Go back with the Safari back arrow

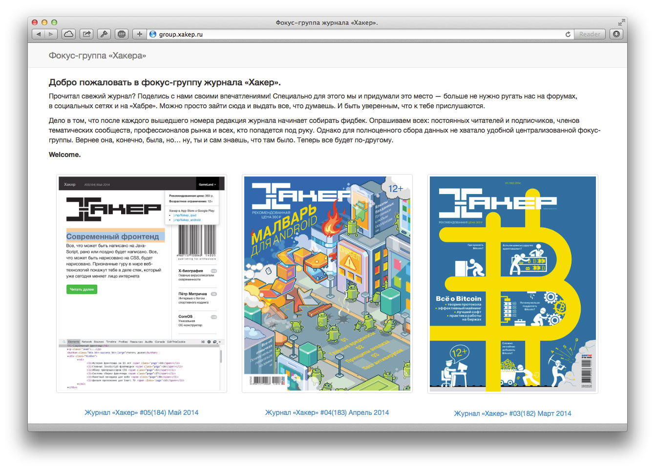click(39, 34)
